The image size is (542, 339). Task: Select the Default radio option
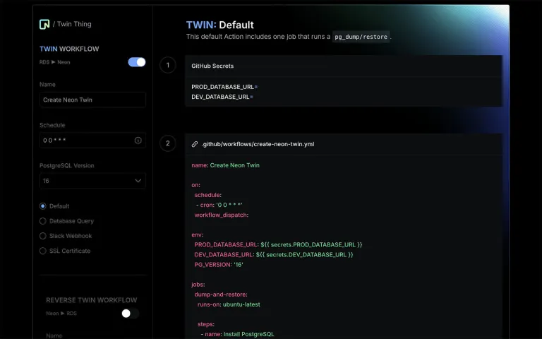[43, 206]
